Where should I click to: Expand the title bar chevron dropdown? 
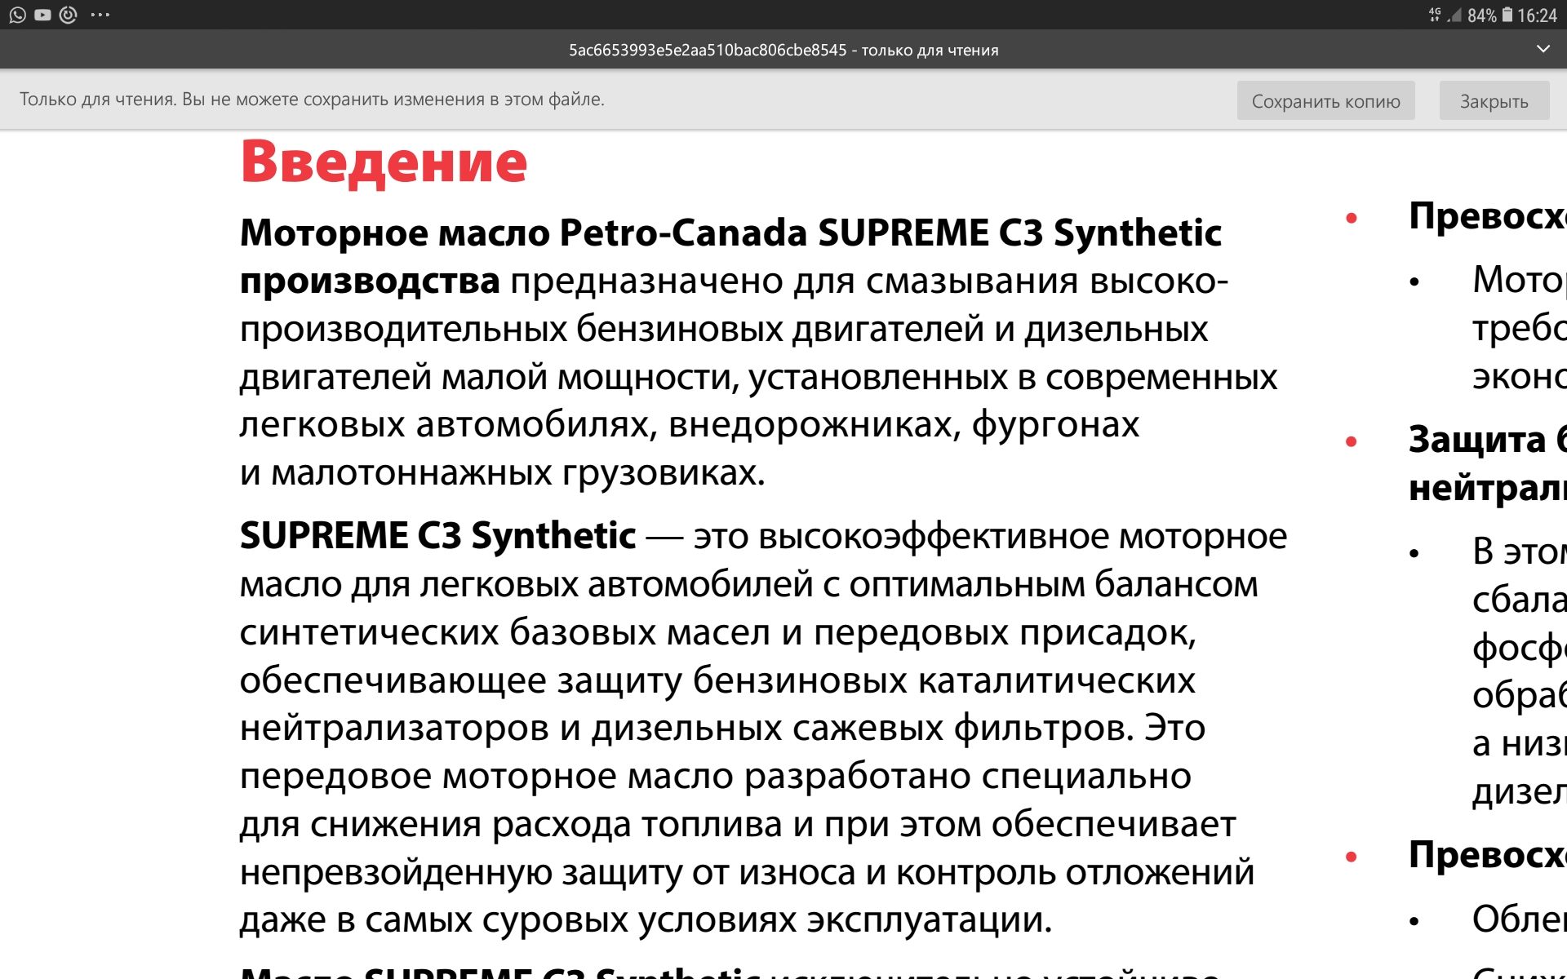coord(1543,49)
